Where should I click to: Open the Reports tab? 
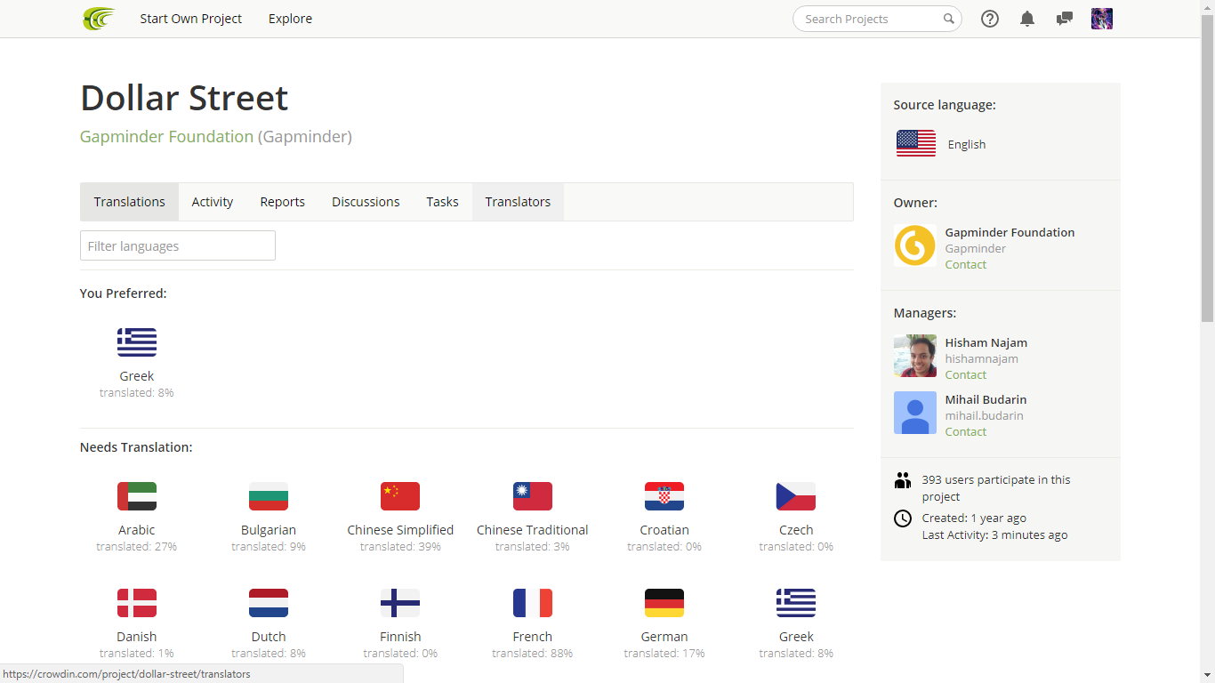[x=283, y=202]
